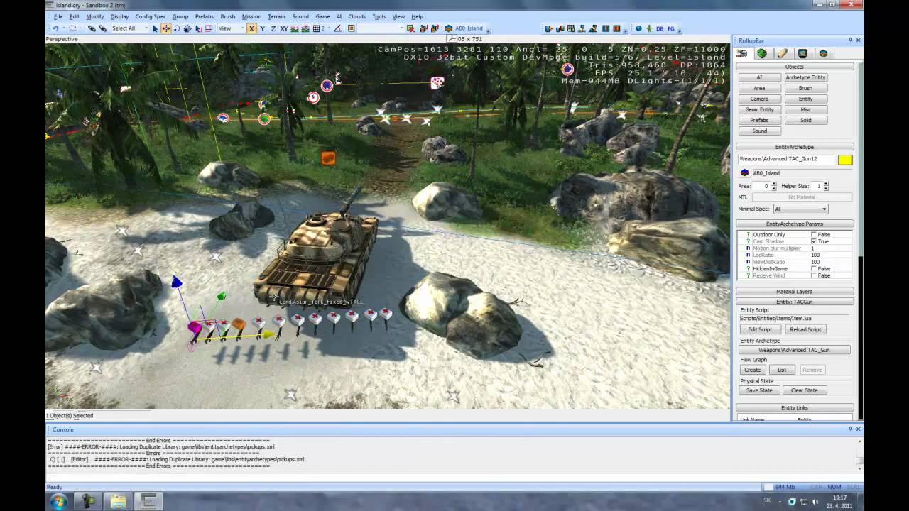The width and height of the screenshot is (909, 511).
Task: Open the View coordinate system dropdown
Action: [229, 28]
